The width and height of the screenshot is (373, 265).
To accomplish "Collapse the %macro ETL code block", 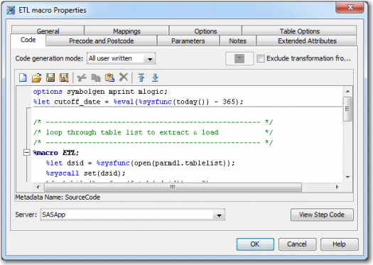I will [27, 153].
